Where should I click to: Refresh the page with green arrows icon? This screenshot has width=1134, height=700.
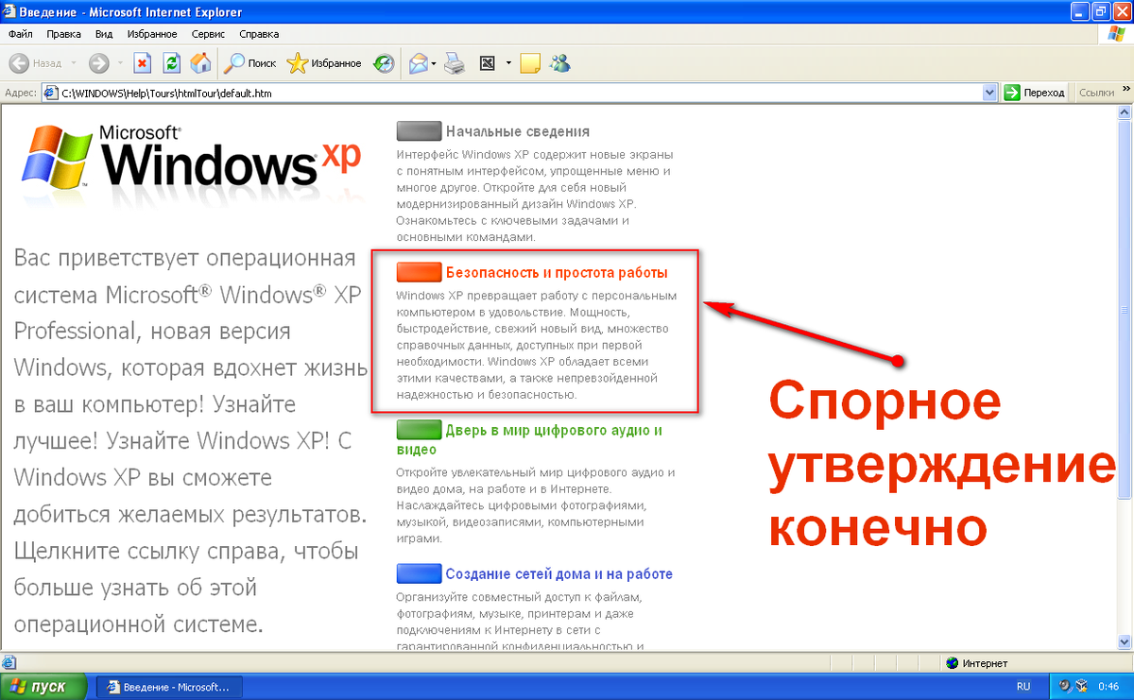click(x=171, y=63)
